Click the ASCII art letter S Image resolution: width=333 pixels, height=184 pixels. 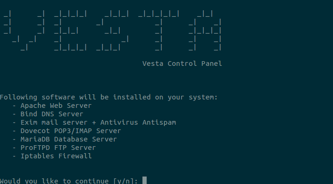(113, 31)
